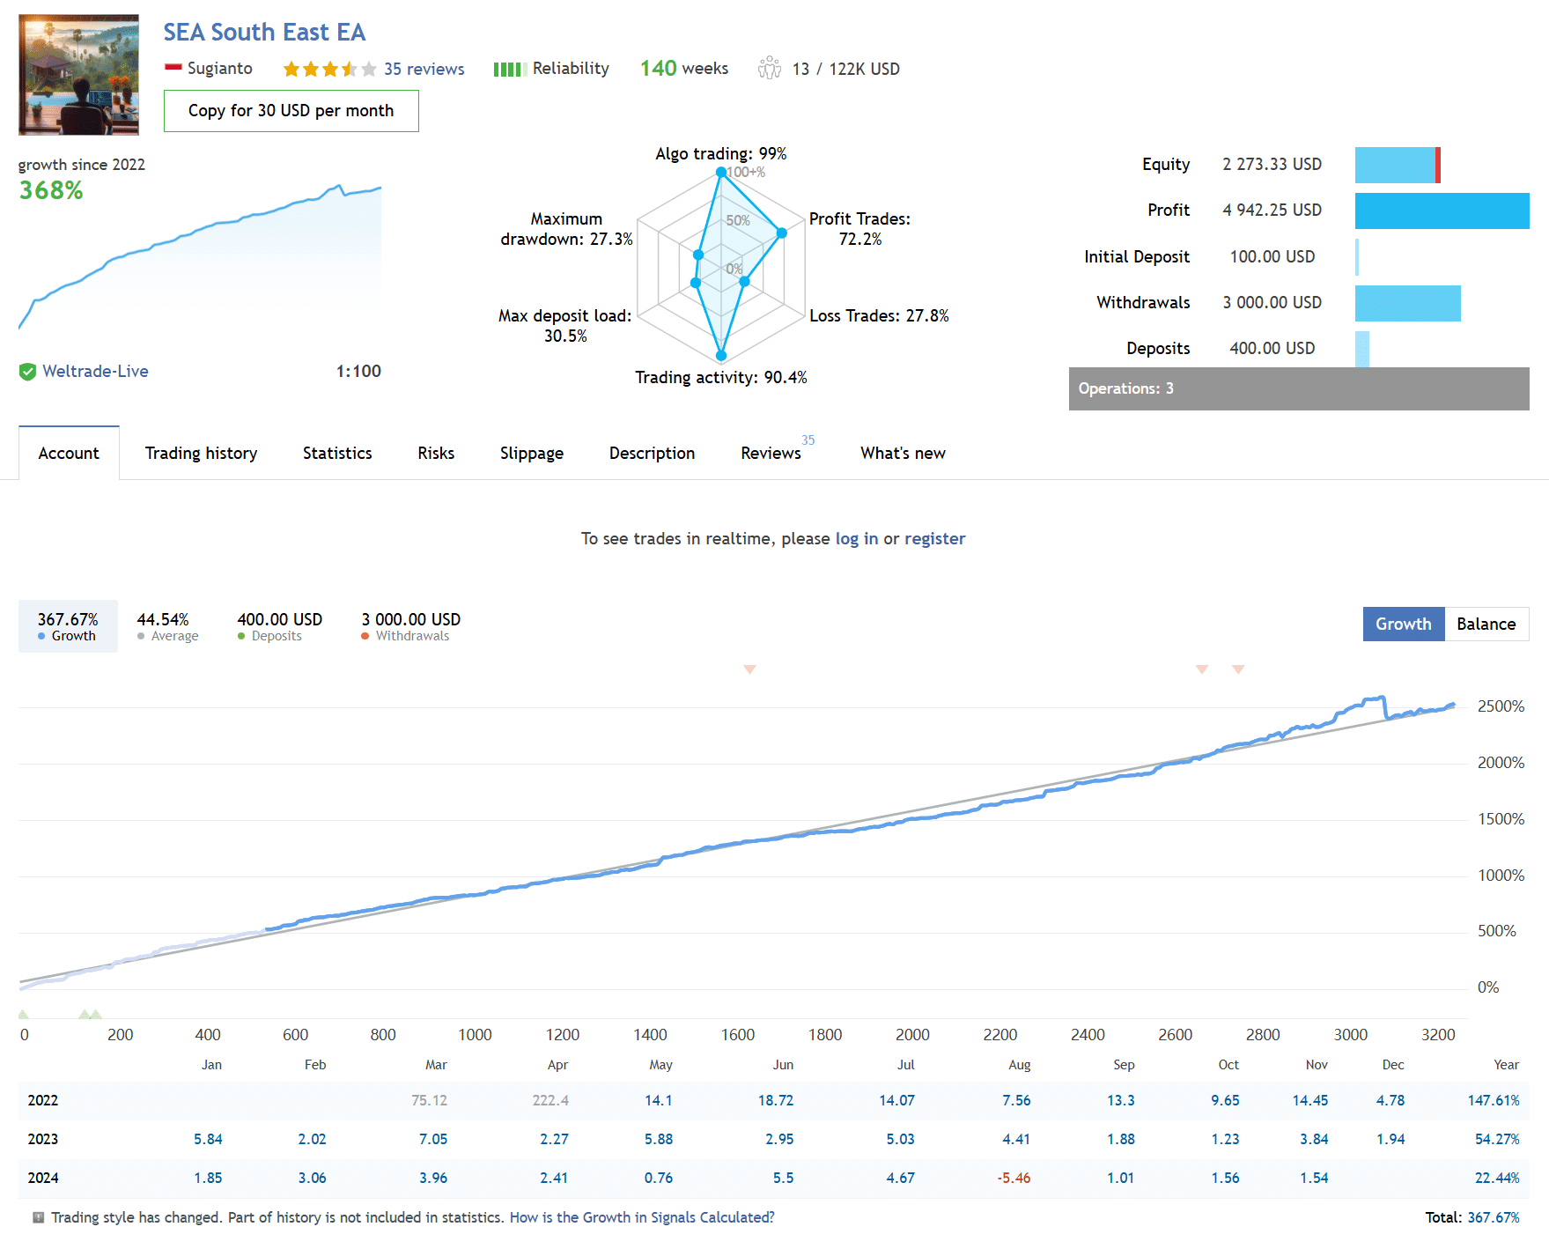This screenshot has height=1249, width=1549.
Task: Click the subscribers people icon
Action: tap(769, 68)
